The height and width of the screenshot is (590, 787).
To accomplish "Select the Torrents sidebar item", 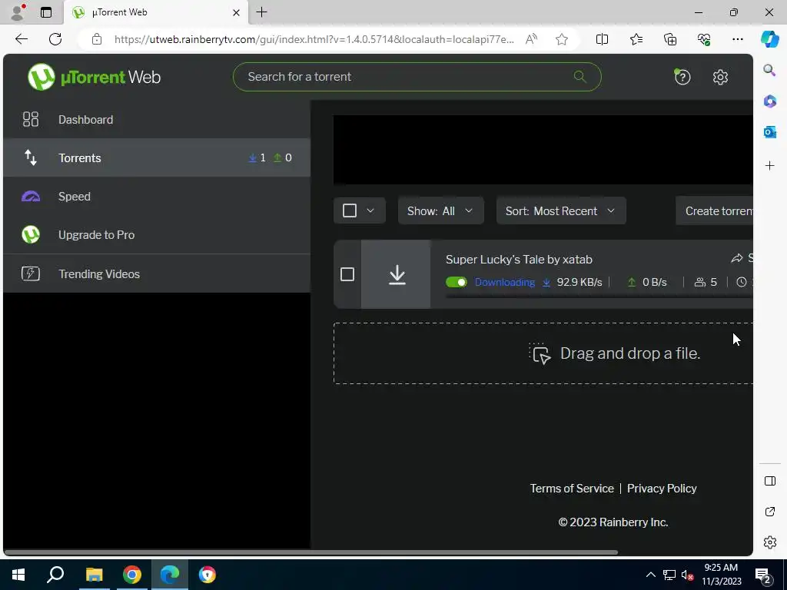I will [x=157, y=157].
